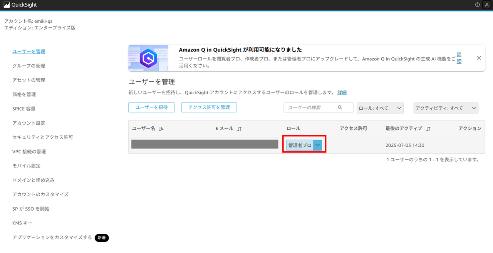Open SP が SSO を開始 in the sidebar
This screenshot has width=493, height=253.
31,209
